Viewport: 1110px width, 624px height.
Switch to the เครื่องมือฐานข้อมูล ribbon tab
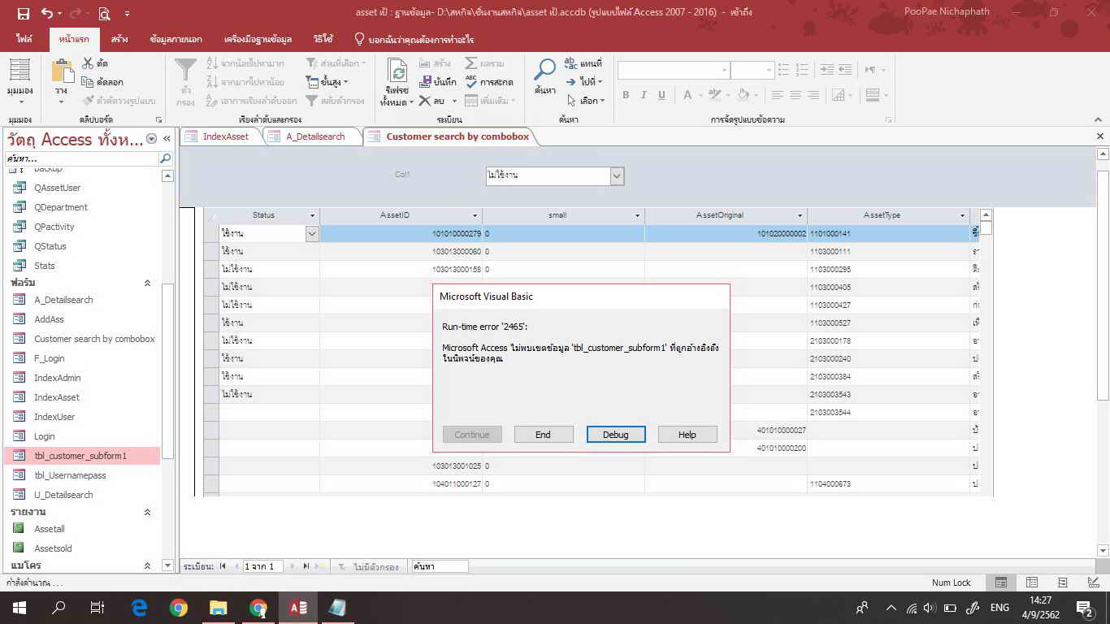[x=258, y=39]
